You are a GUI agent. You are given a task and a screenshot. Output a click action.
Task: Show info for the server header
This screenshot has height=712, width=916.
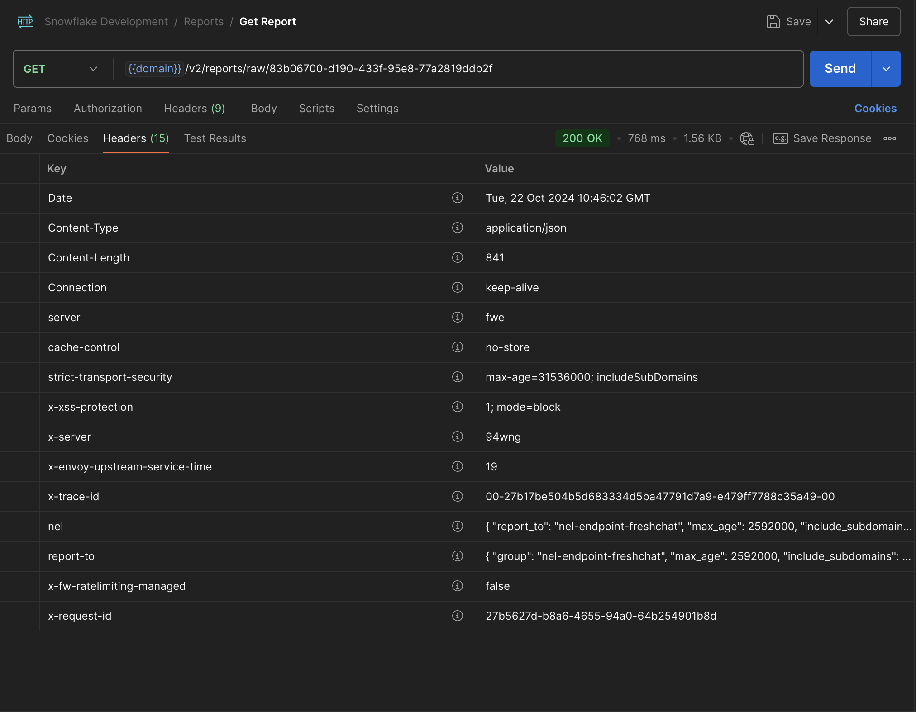point(458,317)
